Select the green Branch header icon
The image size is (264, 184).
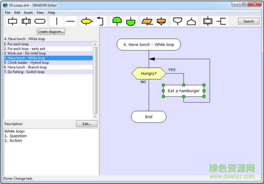click(117, 21)
